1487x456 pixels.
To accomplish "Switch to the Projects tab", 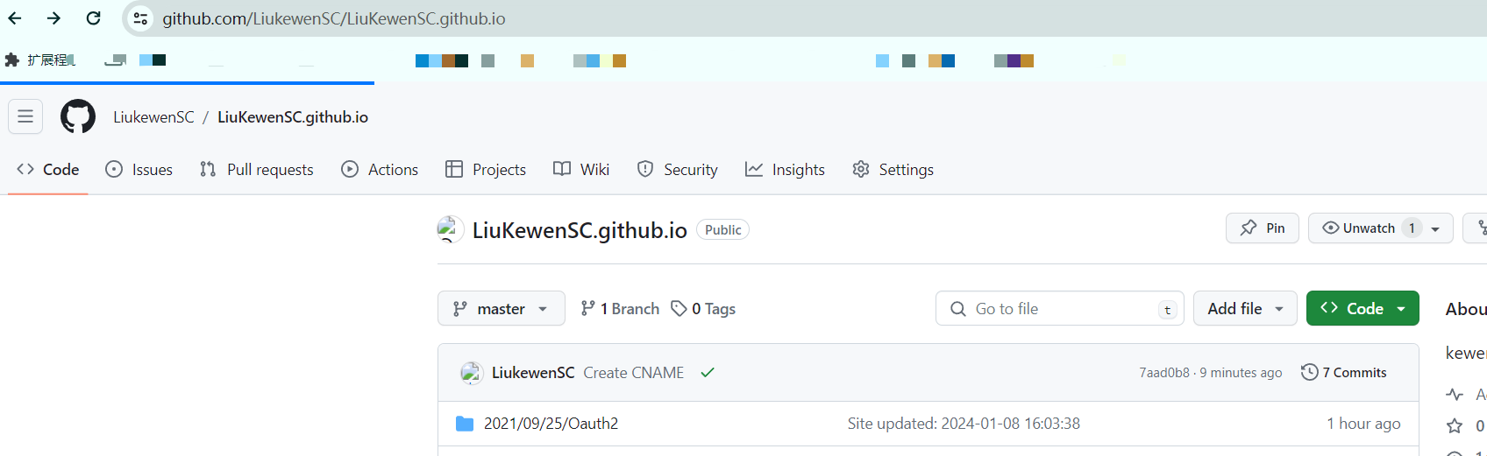I will click(x=486, y=169).
